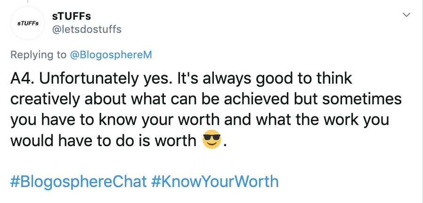Click the "Replying to" label
Screen dimensions: 423x203
39,55
